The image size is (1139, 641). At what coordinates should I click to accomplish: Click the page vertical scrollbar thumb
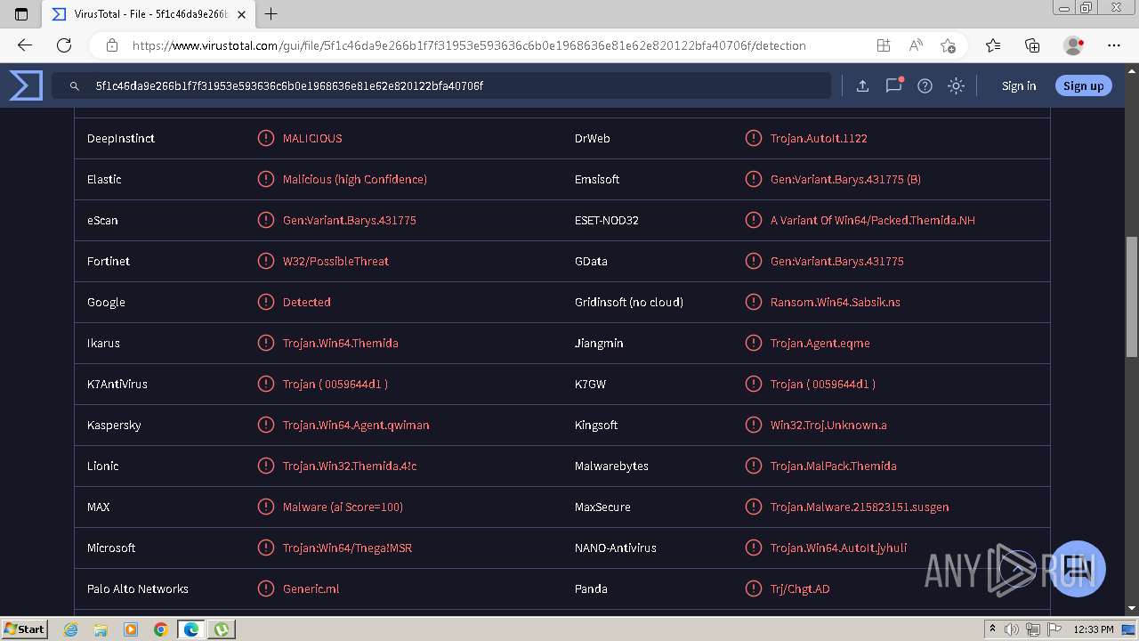coord(1132,296)
